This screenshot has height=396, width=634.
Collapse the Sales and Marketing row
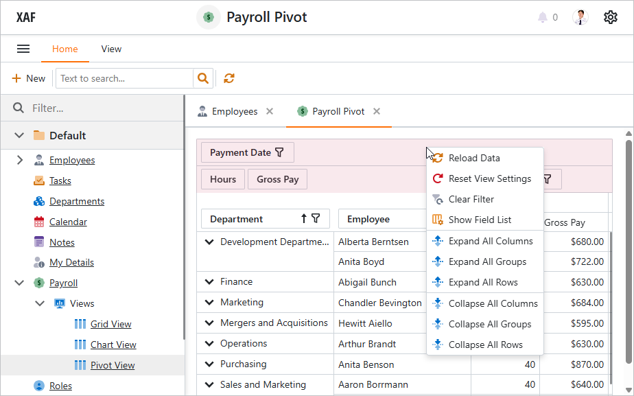point(209,384)
